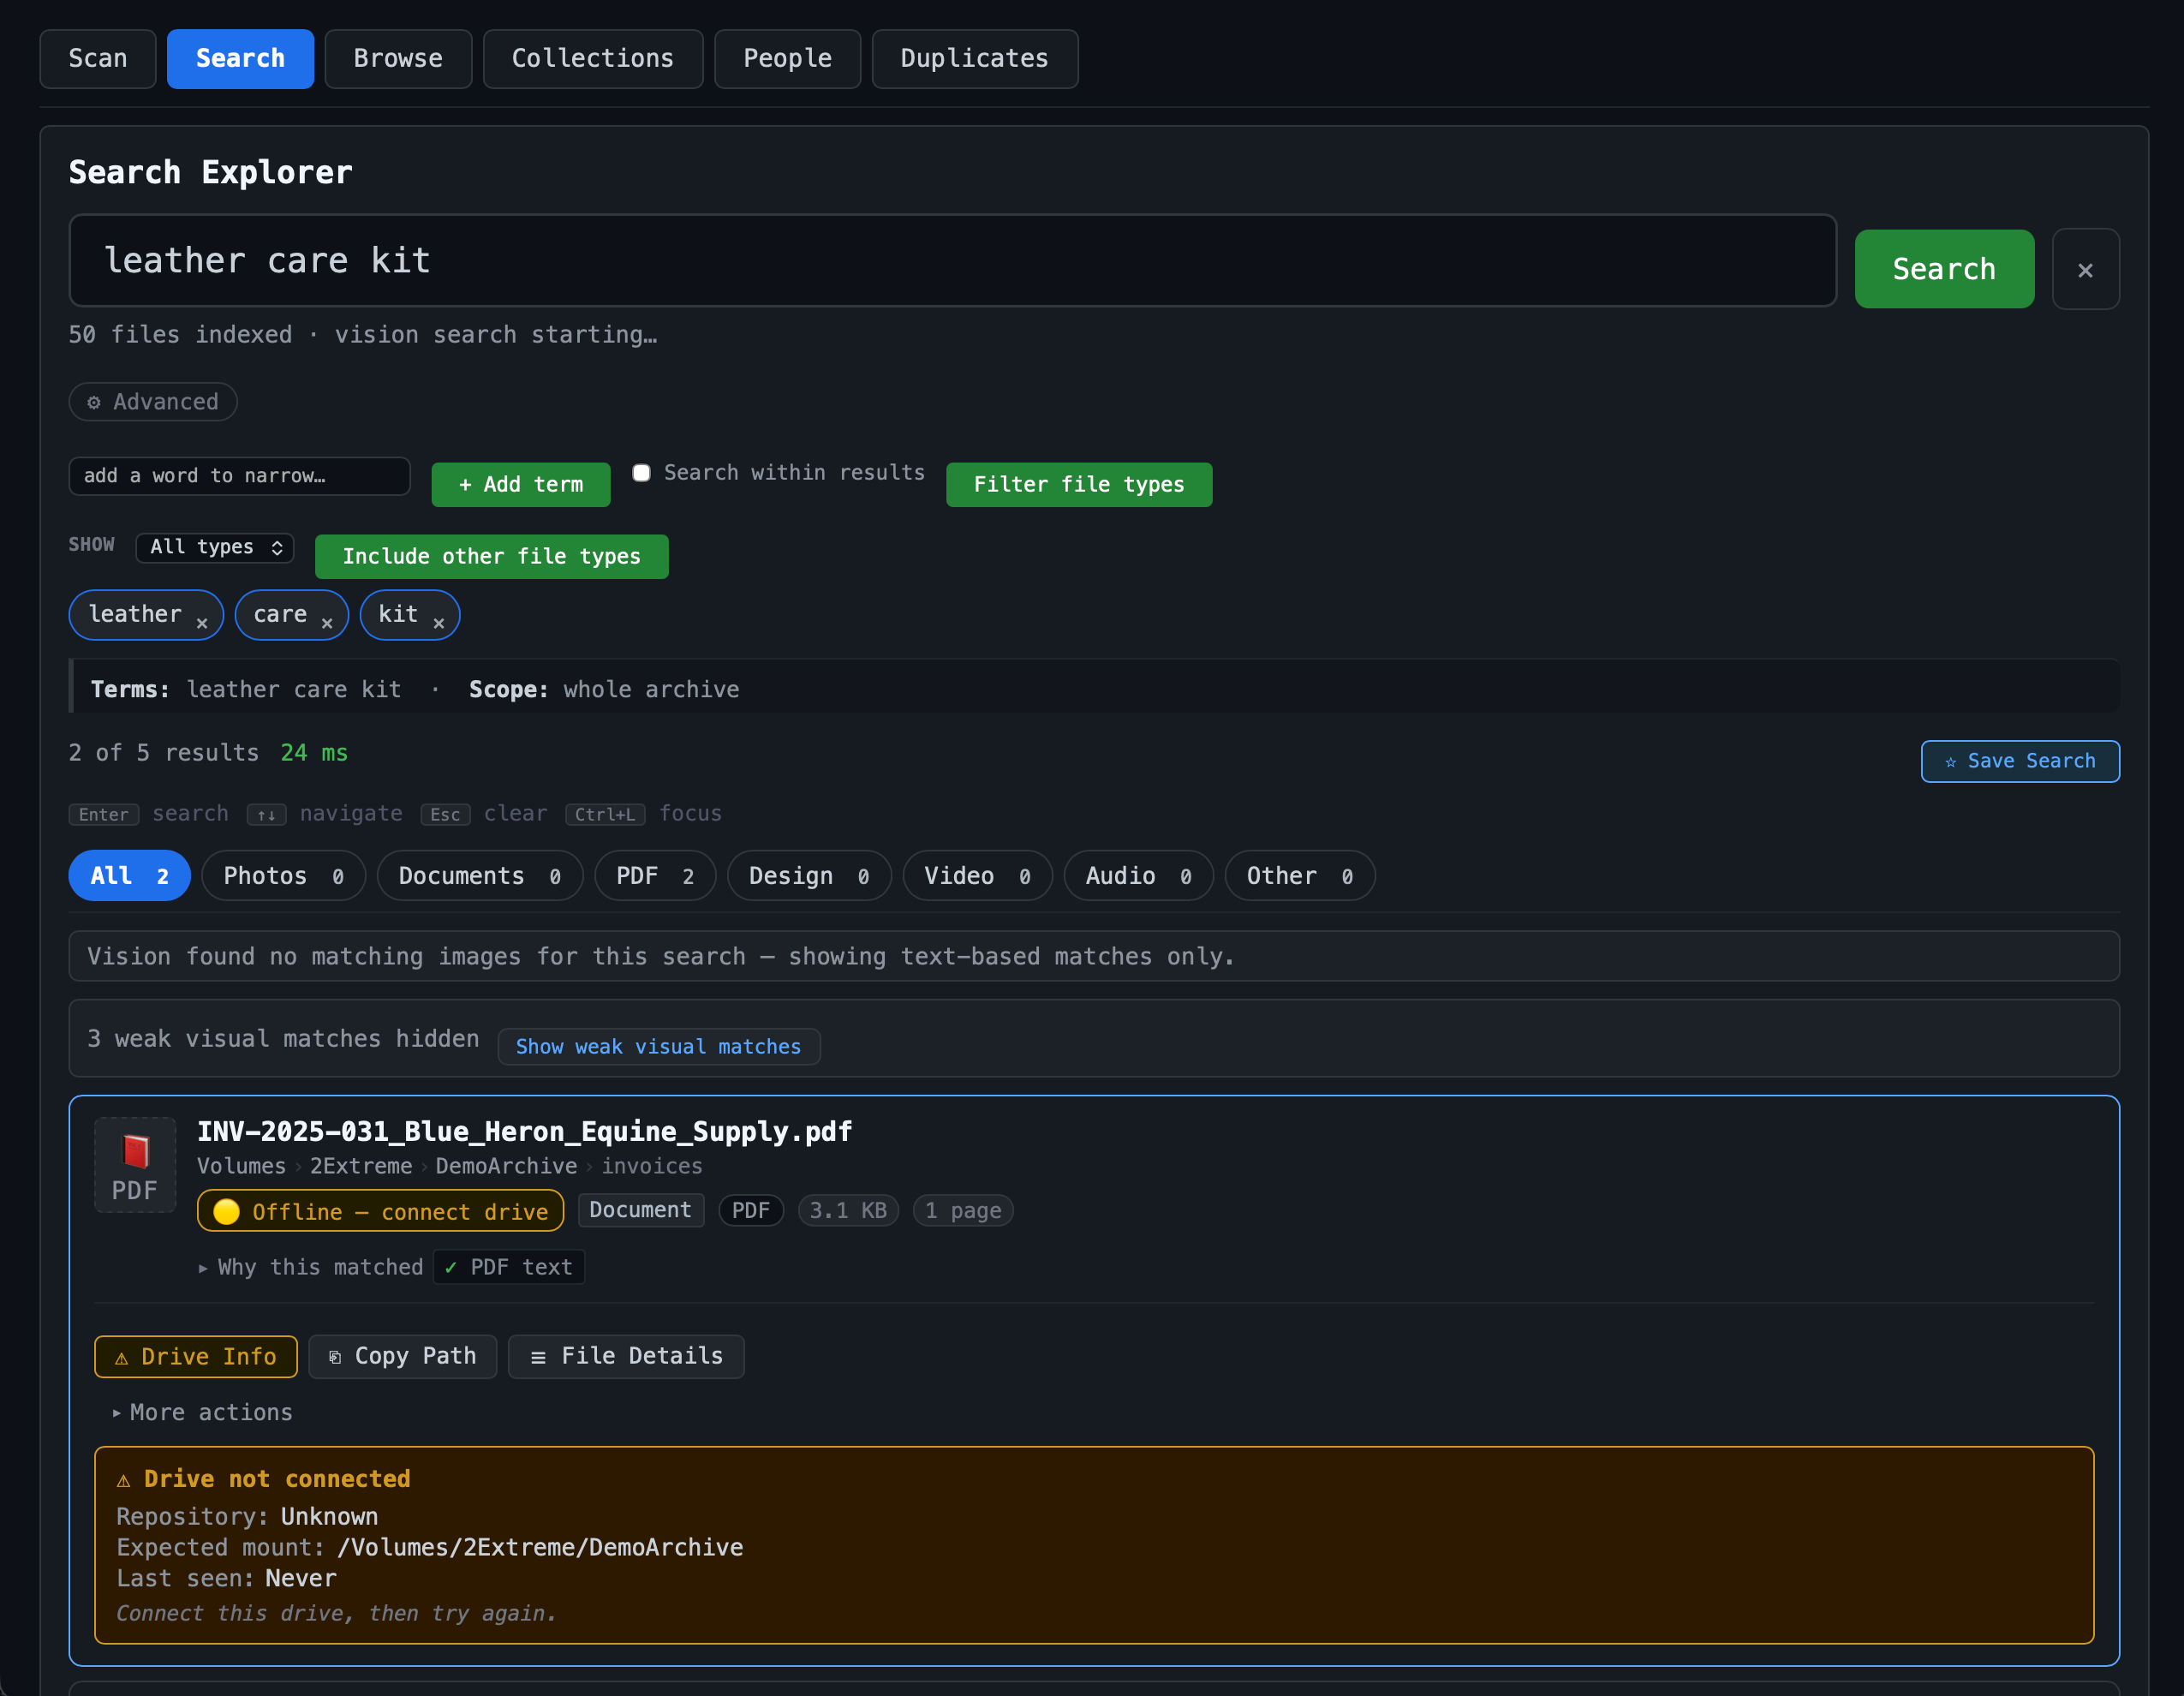Image resolution: width=2184 pixels, height=1696 pixels.
Task: Expand Why this matched details
Action: click(311, 1267)
